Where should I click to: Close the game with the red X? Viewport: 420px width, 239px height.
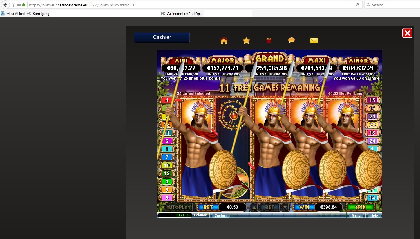407,33
